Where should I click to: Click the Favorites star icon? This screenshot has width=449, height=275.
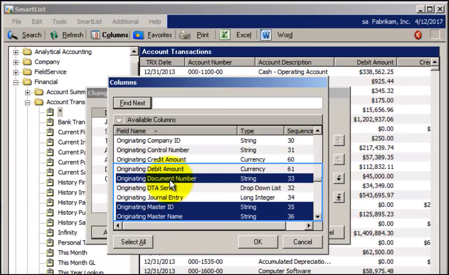tap(138, 35)
